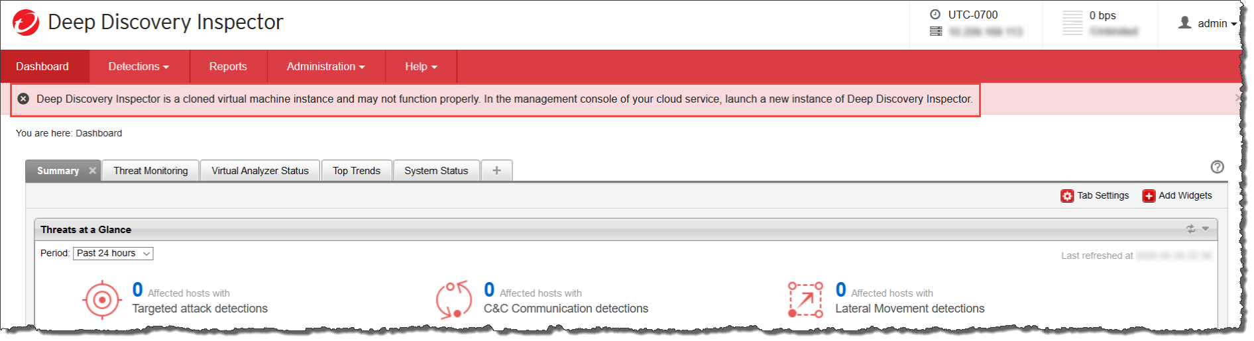Open the Virtual Analyzer Status tab
The width and height of the screenshot is (1254, 341).
pos(260,171)
